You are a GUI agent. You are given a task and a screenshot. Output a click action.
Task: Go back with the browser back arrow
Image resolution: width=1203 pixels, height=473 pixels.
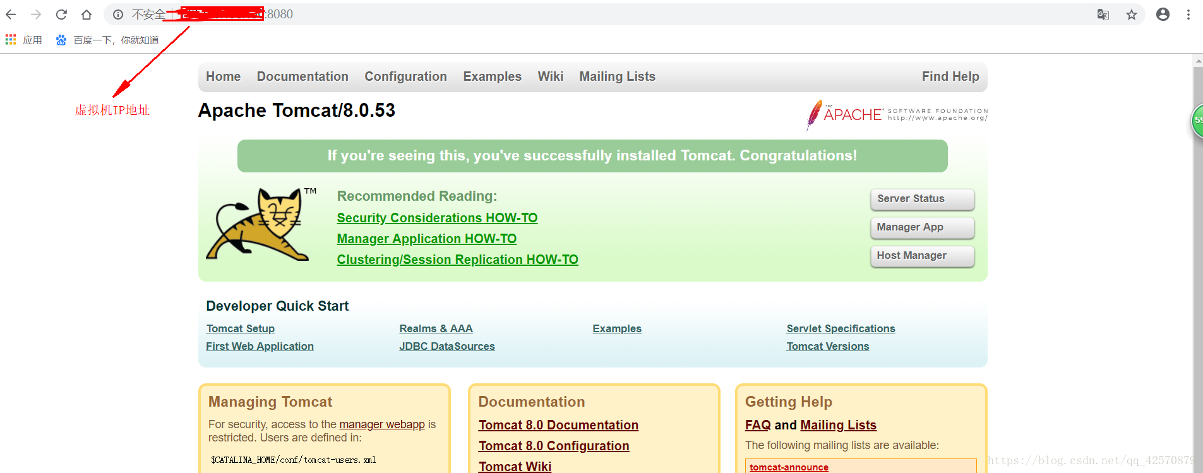coord(11,15)
